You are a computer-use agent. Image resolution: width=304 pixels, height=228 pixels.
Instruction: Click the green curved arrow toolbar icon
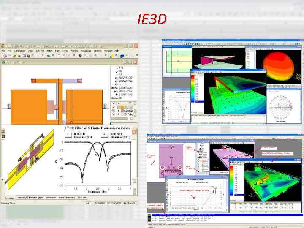tap(14, 56)
